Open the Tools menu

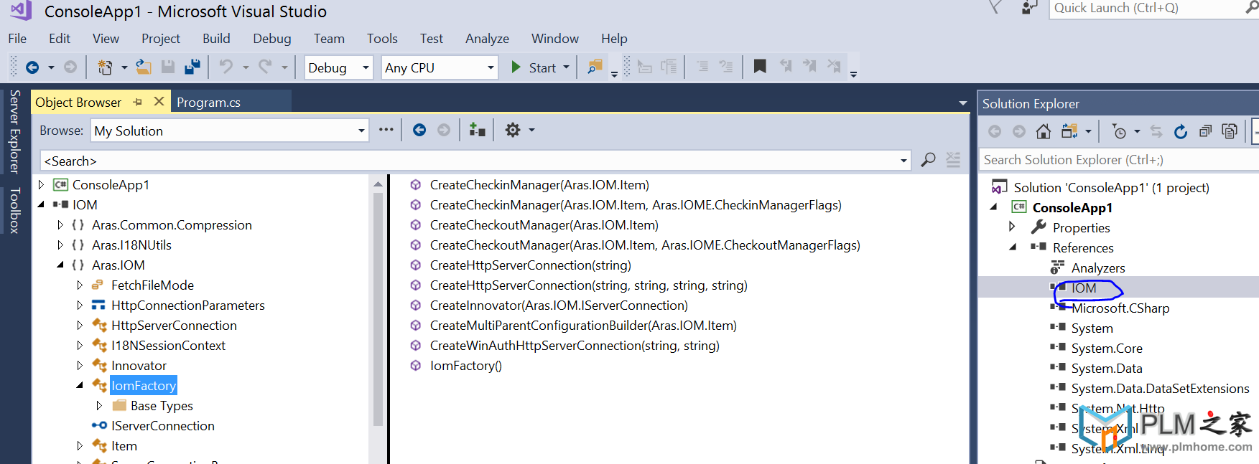coord(382,39)
